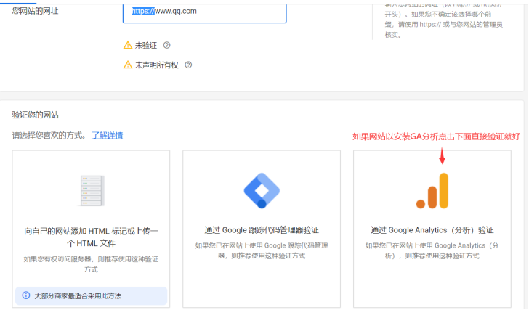The width and height of the screenshot is (529, 310).
Task: Click the HTML server icon
Action: (x=91, y=191)
